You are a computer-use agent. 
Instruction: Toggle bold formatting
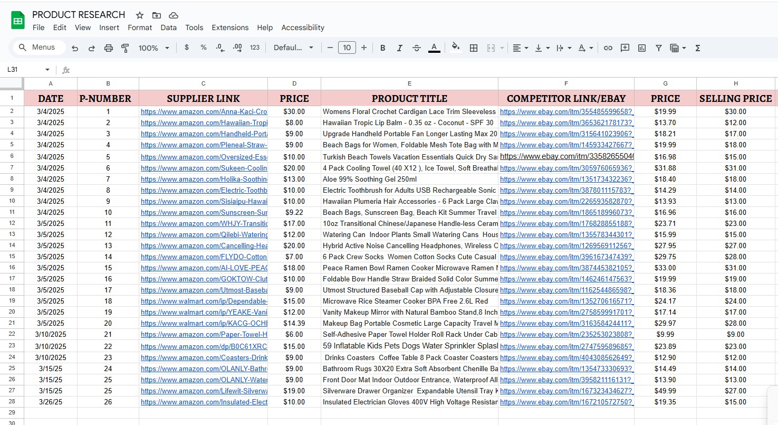[383, 48]
